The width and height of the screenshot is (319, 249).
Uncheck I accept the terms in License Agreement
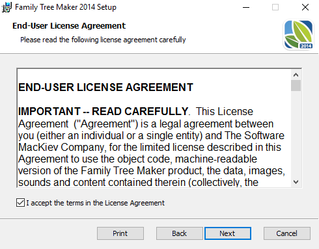pyautogui.click(x=20, y=203)
